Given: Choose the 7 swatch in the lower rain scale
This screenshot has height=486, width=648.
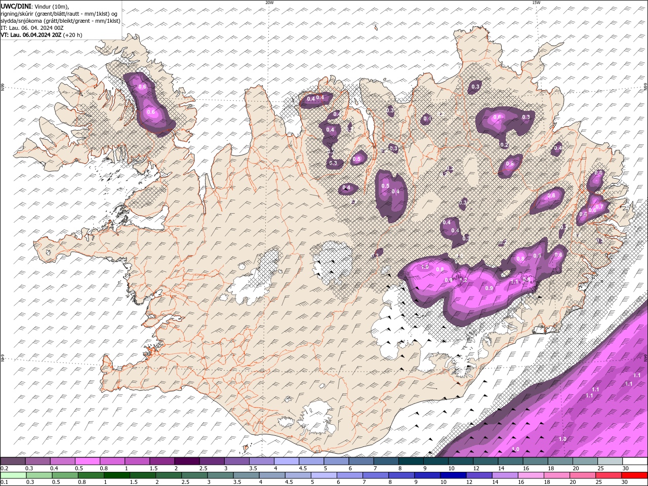Looking at the screenshot, I should 376,475.
